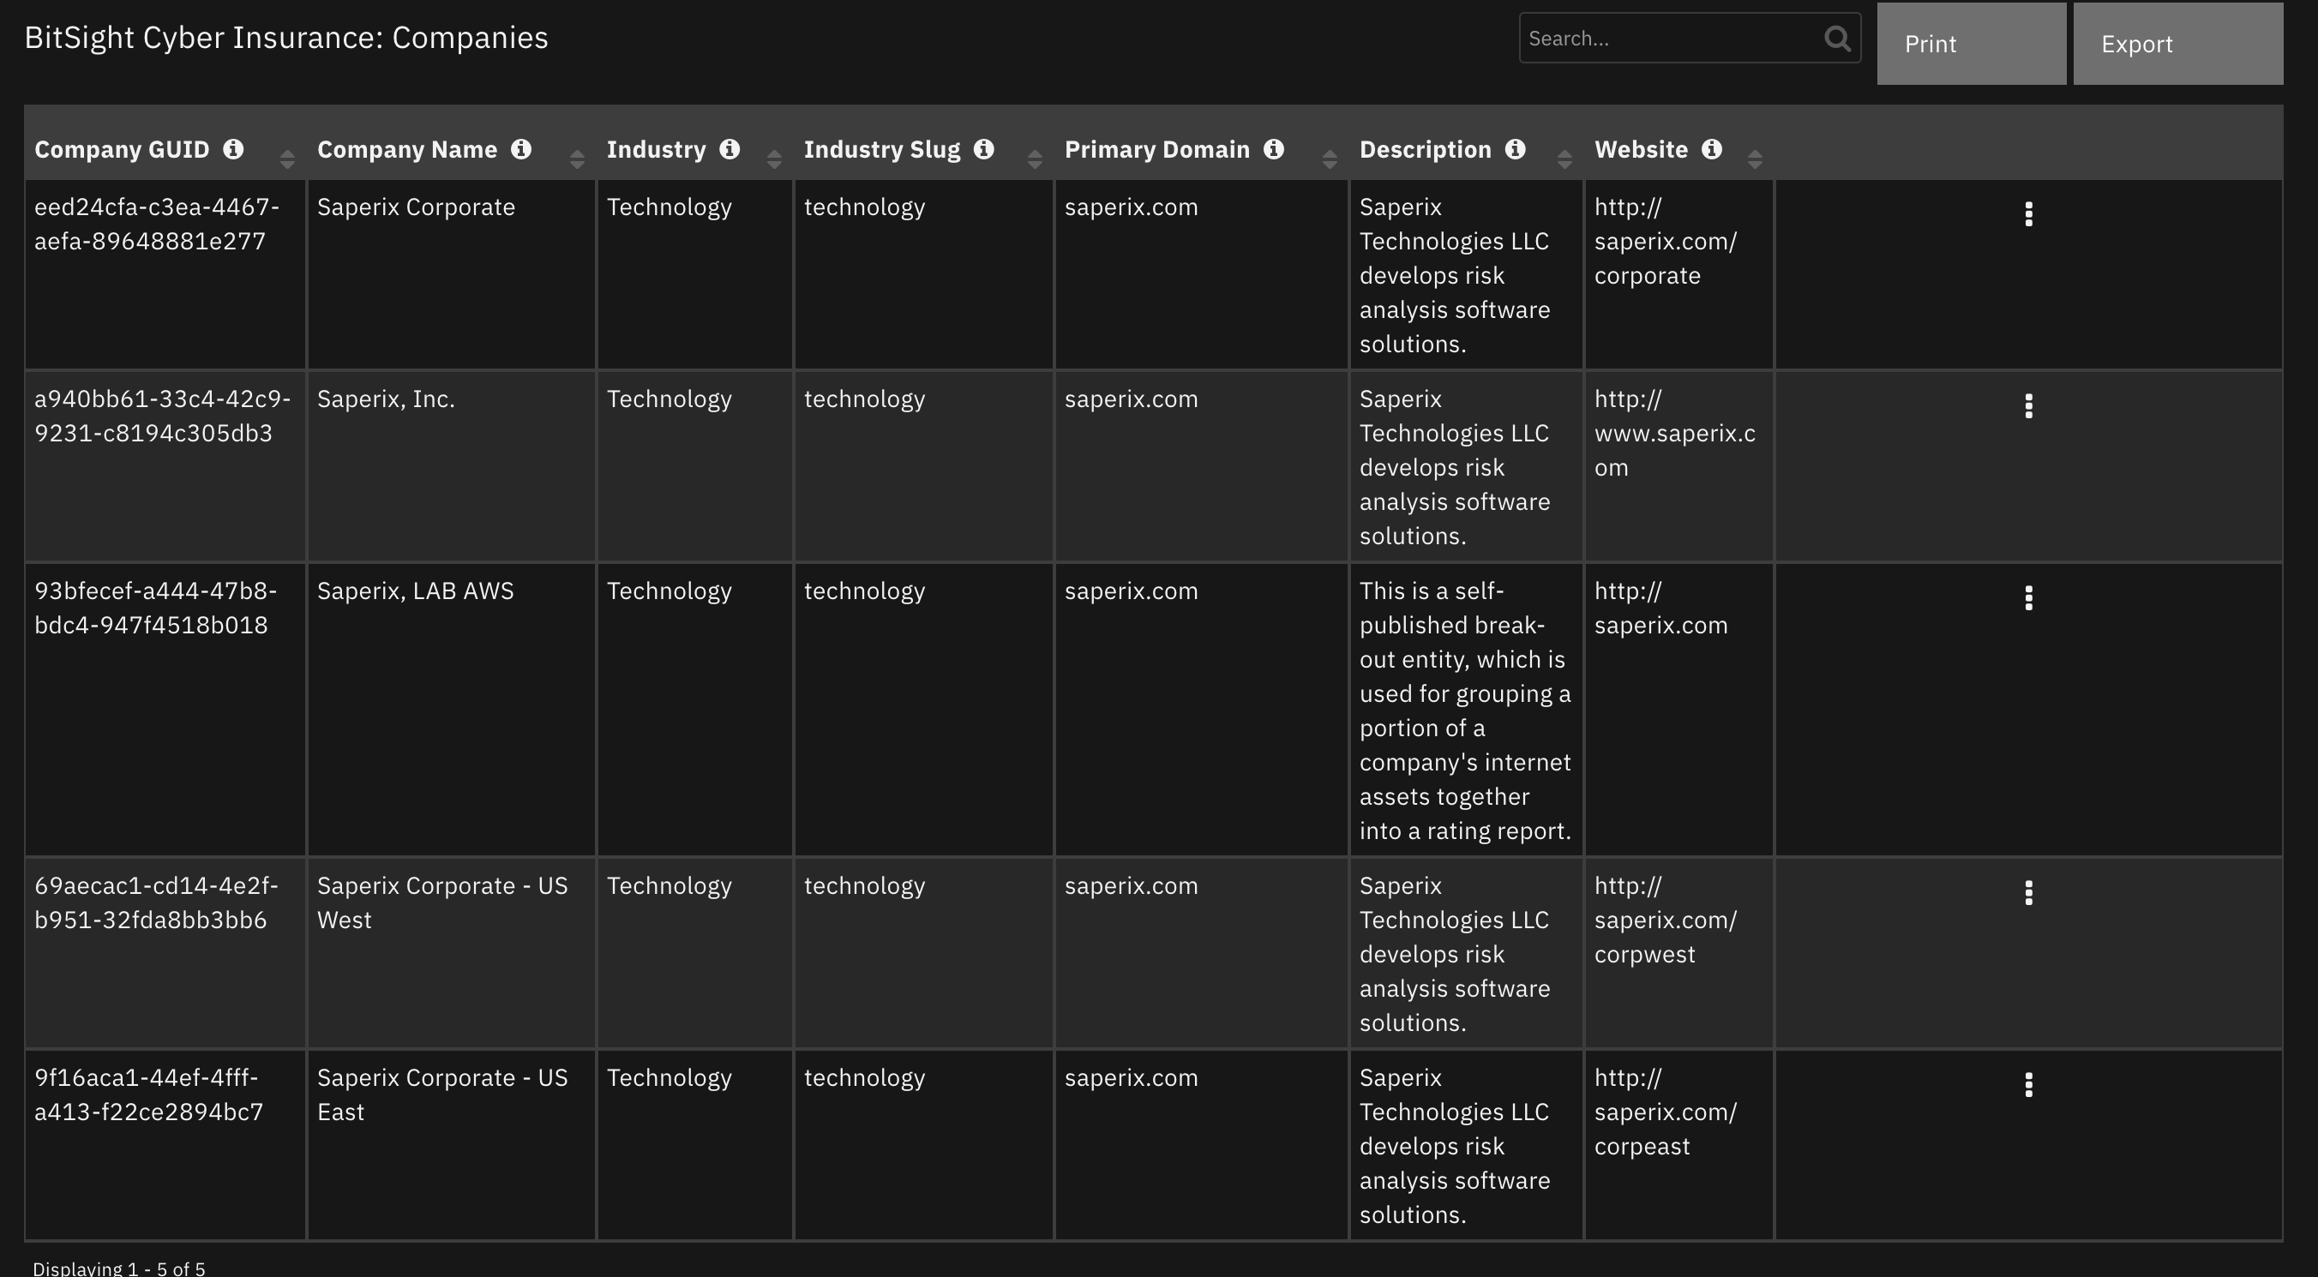Click the info icon beside Primary Domain
The height and width of the screenshot is (1277, 2318).
point(1274,149)
